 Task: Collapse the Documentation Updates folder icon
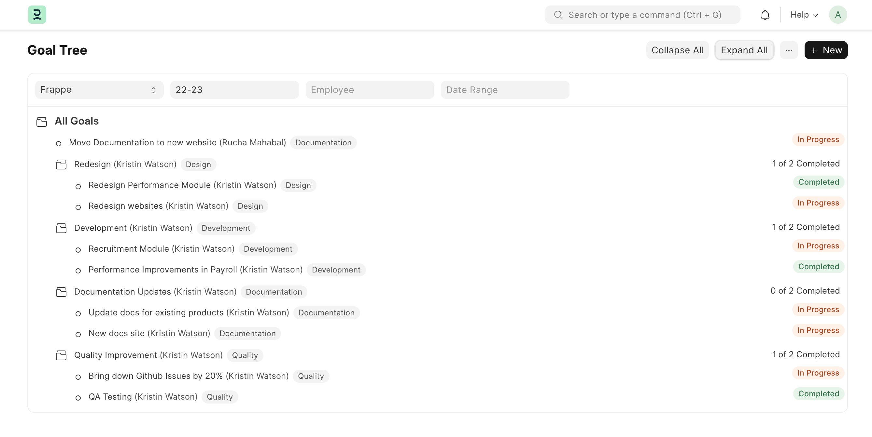click(x=61, y=292)
